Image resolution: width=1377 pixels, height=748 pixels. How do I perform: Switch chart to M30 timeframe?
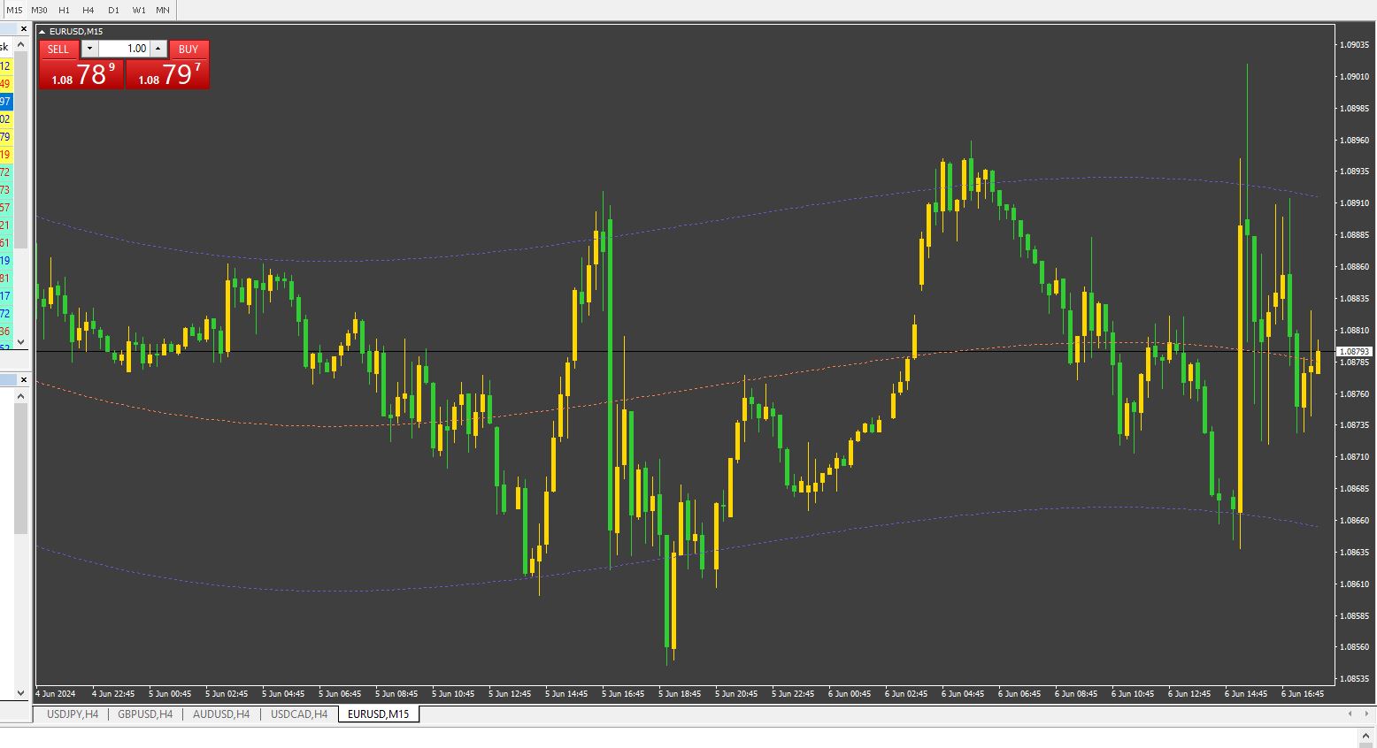pyautogui.click(x=39, y=10)
